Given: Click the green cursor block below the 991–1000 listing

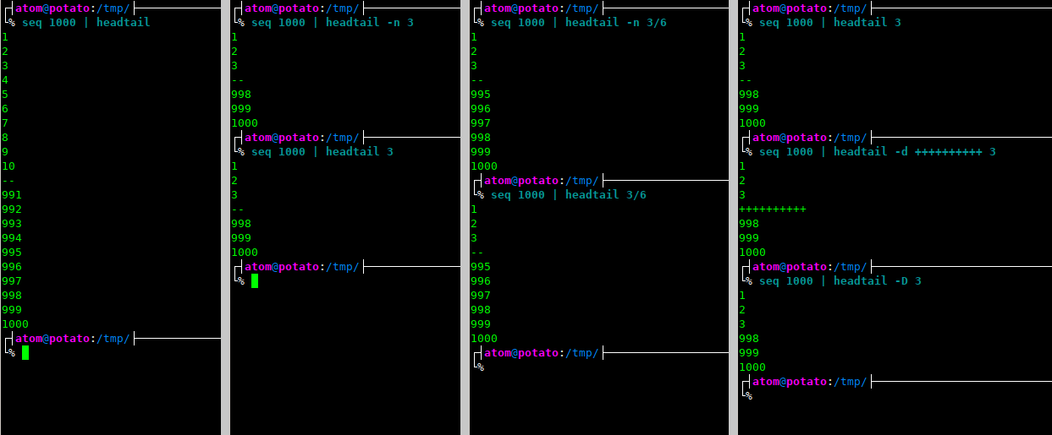Looking at the screenshot, I should [x=25, y=353].
